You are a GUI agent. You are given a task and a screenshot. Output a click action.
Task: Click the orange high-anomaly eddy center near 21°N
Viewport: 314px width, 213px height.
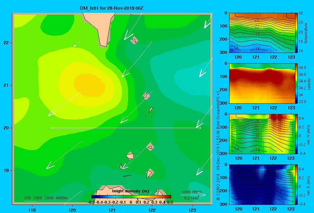[x=89, y=85]
